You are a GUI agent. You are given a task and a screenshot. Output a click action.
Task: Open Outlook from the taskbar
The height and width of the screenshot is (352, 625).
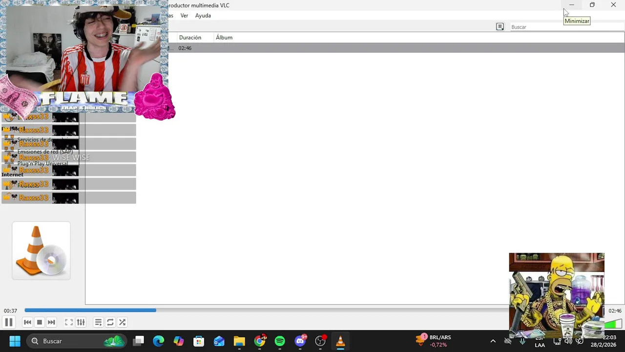click(x=219, y=341)
